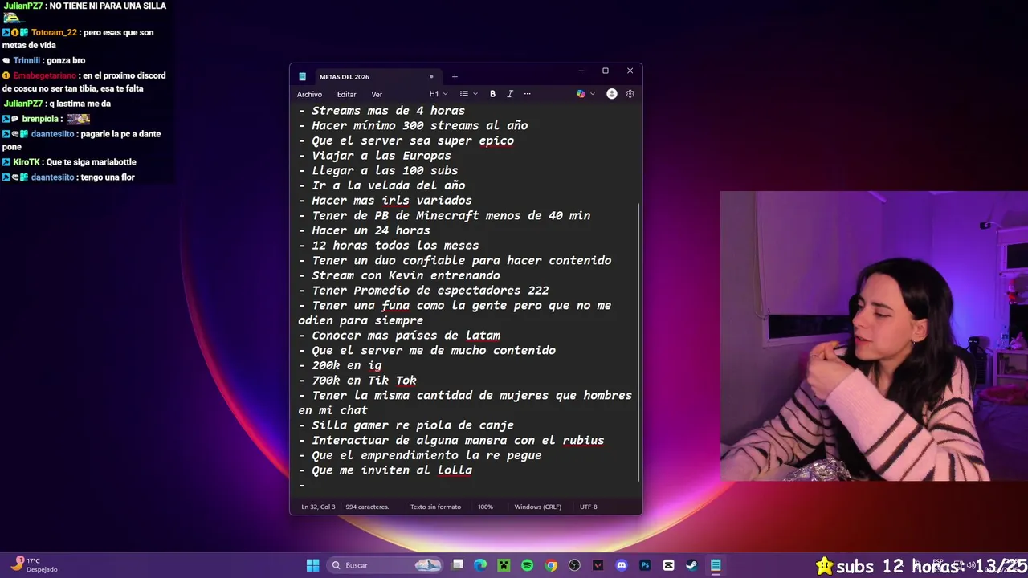Click the line "Hacer minimo 300 streams al año"
The image size is (1028, 578).
pos(413,125)
